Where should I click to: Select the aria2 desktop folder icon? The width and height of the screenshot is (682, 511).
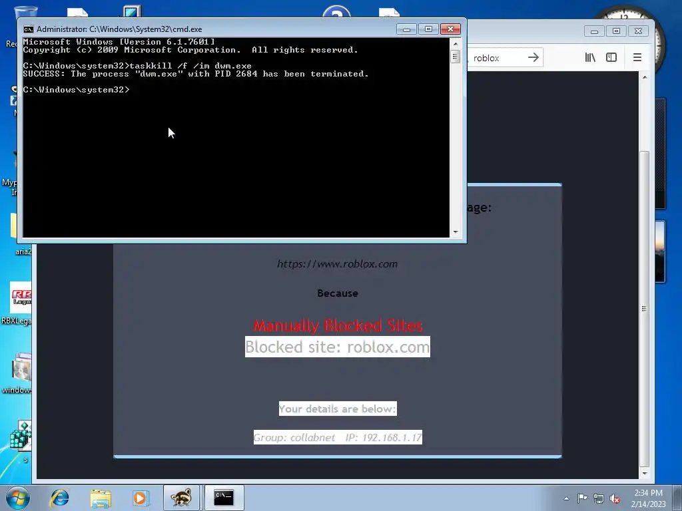[x=20, y=235]
